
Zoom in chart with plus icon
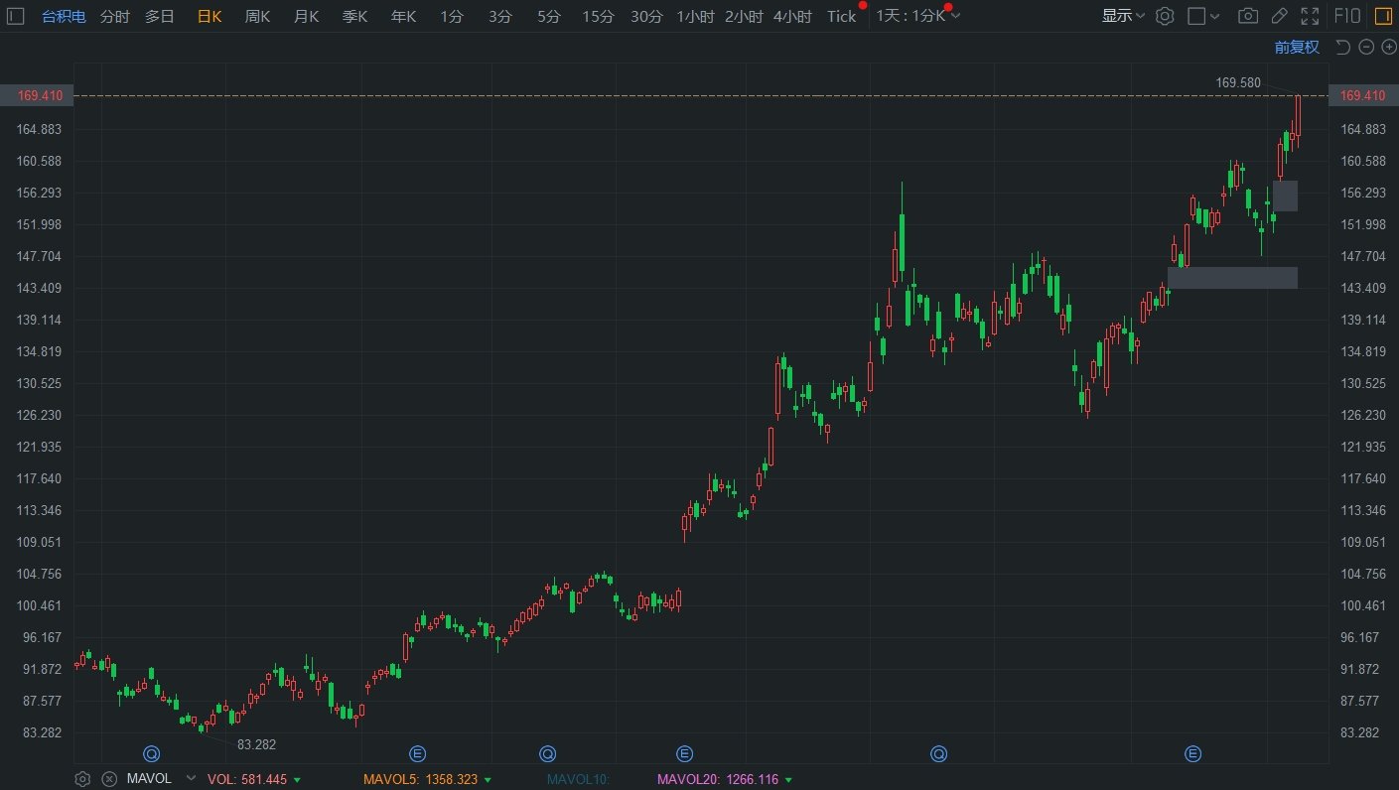(x=1389, y=47)
